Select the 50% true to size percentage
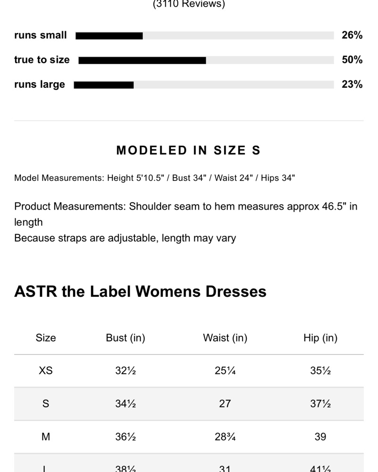 (352, 60)
